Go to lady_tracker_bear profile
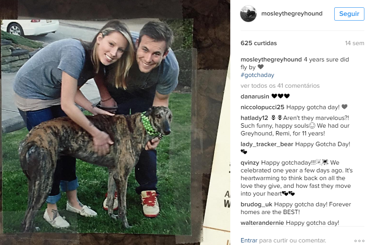 click(267, 144)
